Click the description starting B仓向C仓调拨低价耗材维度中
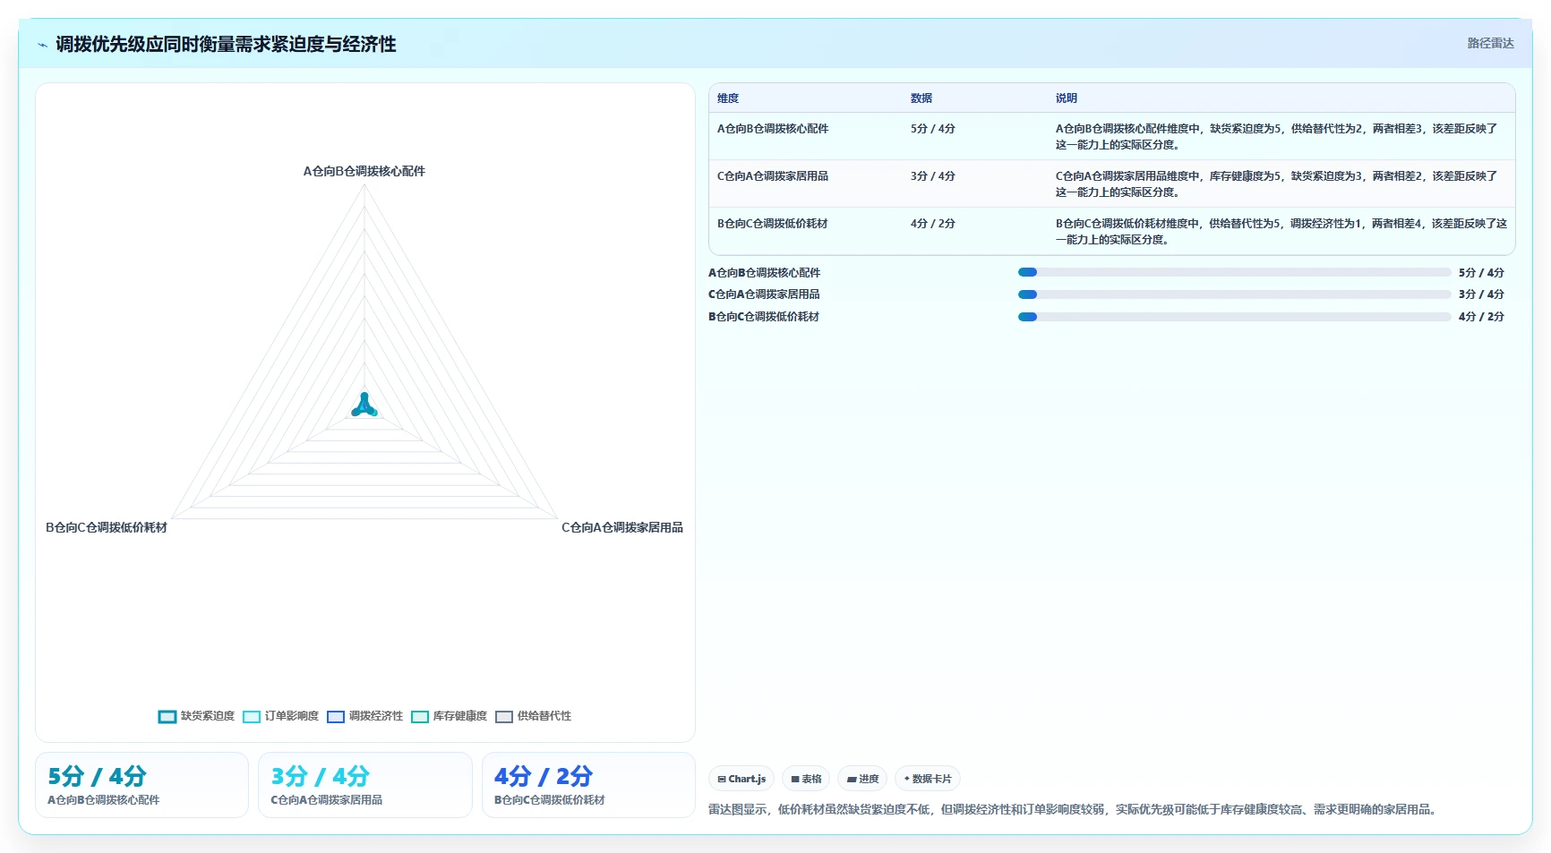The image size is (1551, 853). 1281,232
